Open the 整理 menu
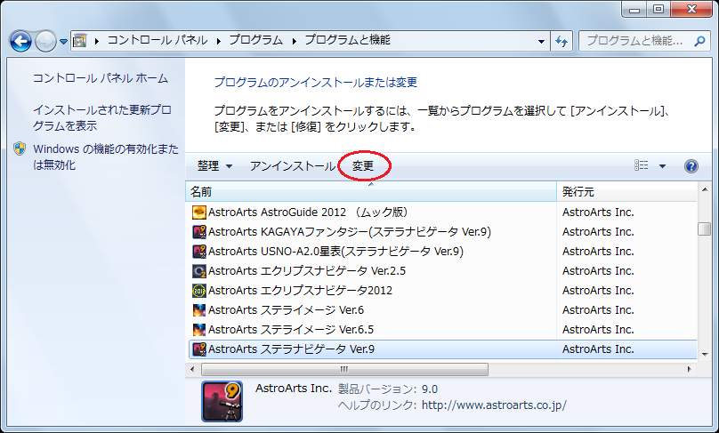 pyautogui.click(x=214, y=166)
